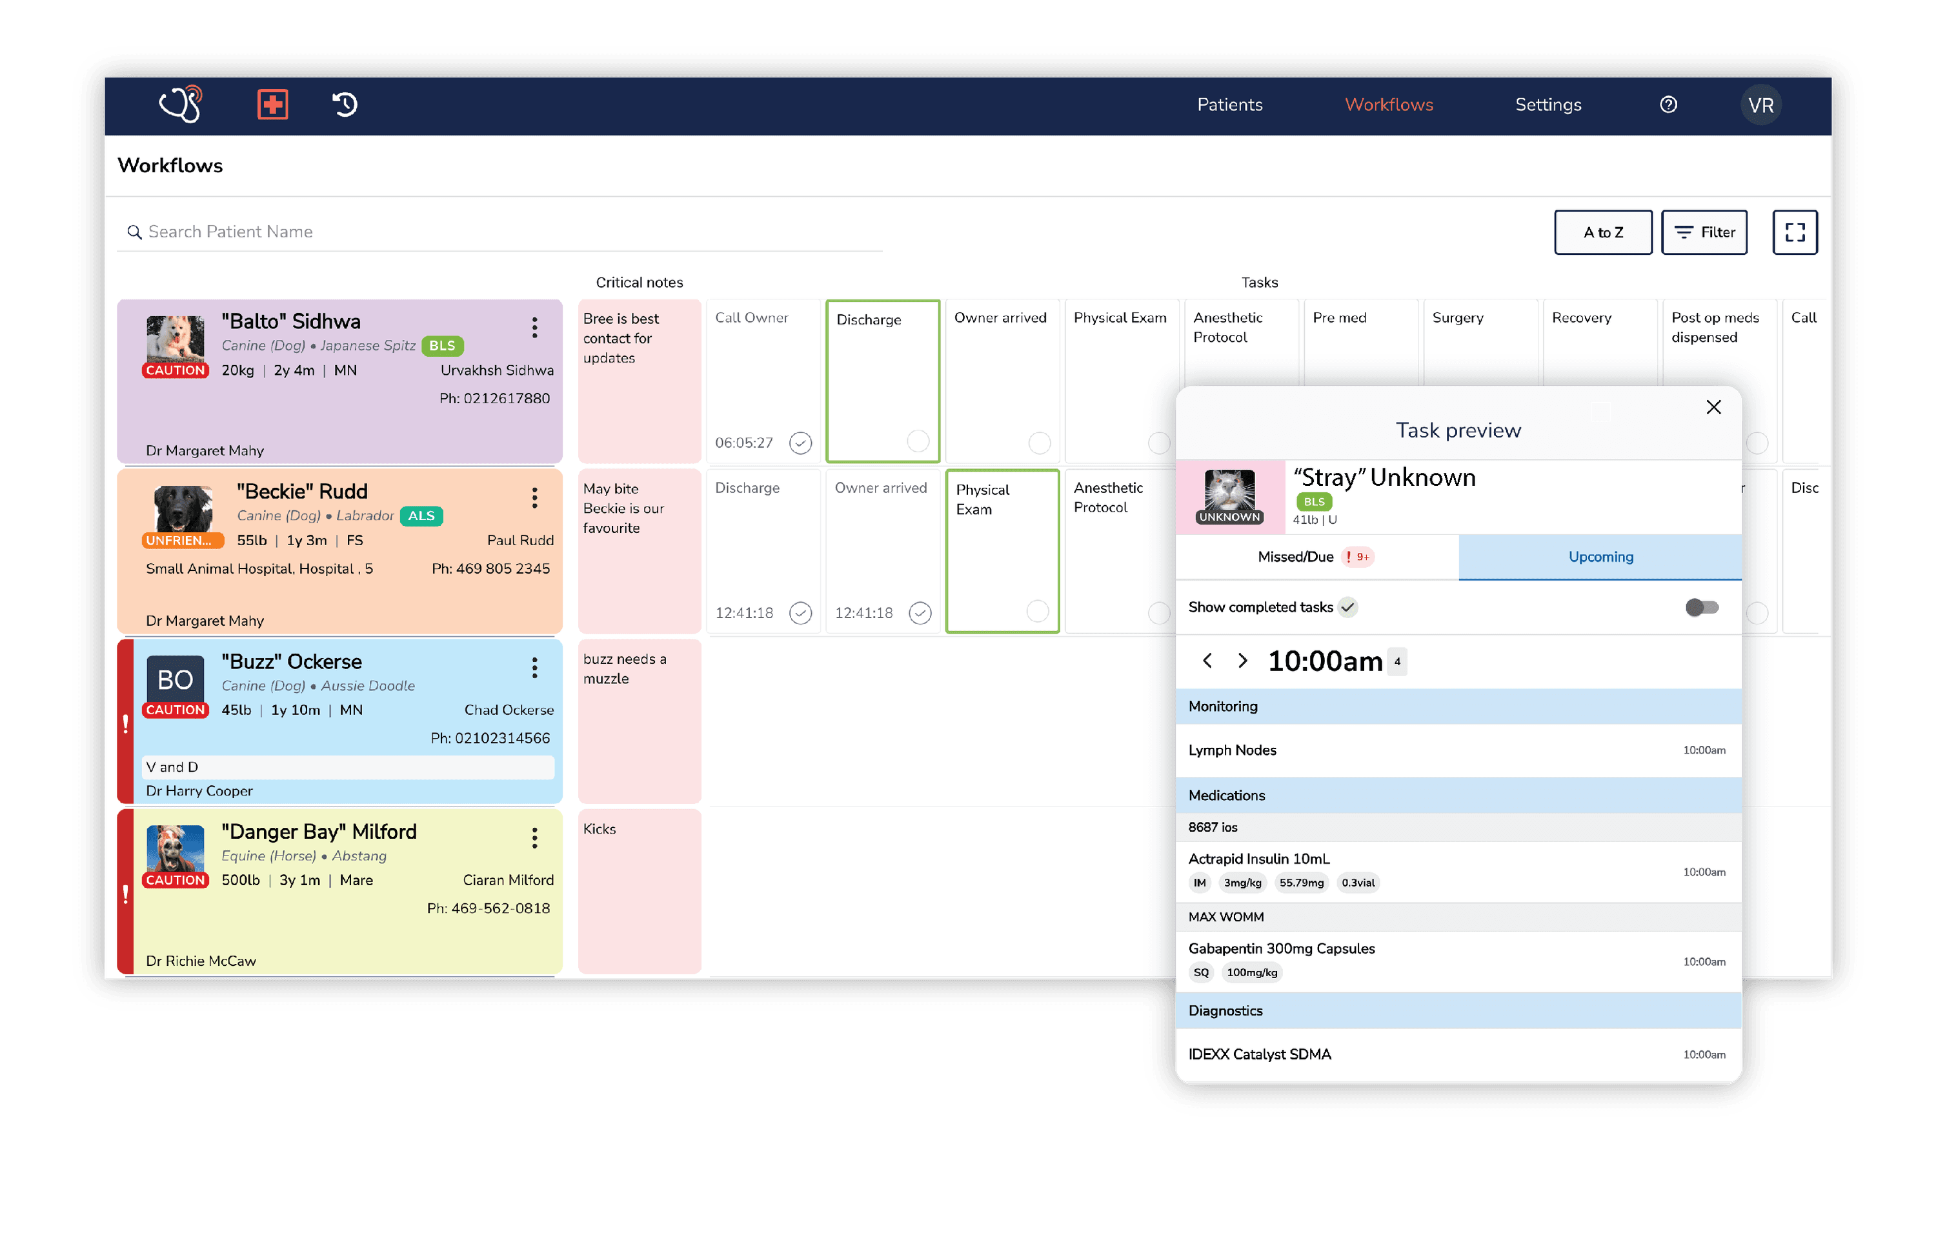This screenshot has width=1936, height=1233.
Task: Check Balto's Discharge task circle
Action: pyautogui.click(x=918, y=441)
